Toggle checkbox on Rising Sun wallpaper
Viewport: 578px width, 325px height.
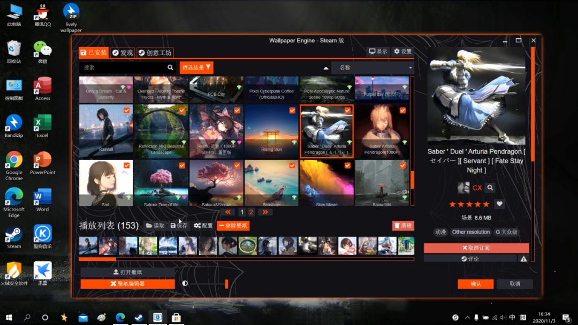coord(292,111)
